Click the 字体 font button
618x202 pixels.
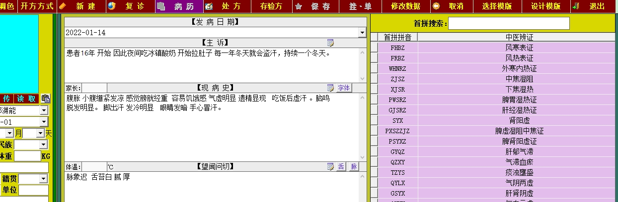click(x=344, y=88)
